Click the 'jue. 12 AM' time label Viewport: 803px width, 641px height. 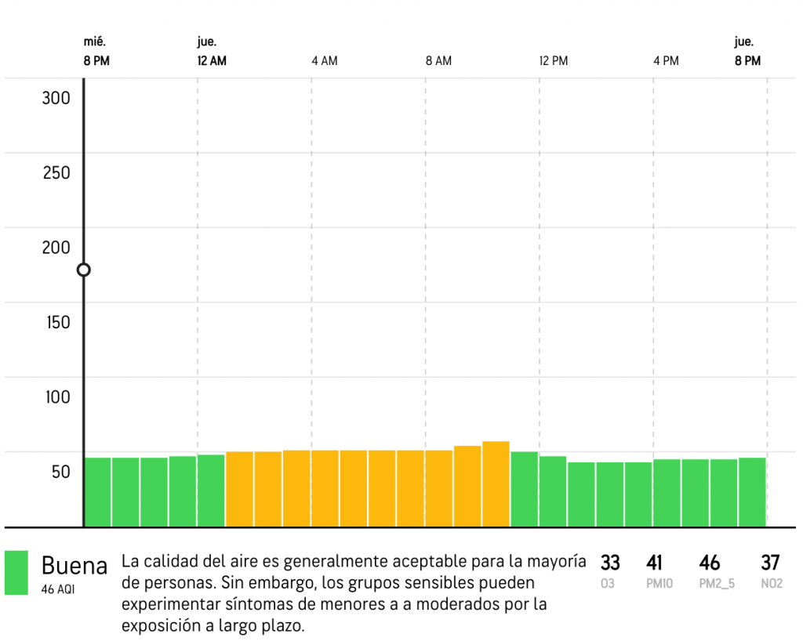(211, 52)
